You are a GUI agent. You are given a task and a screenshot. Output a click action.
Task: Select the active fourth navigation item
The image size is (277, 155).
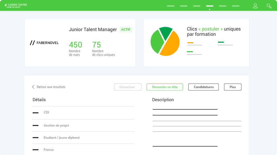click(x=210, y=6)
